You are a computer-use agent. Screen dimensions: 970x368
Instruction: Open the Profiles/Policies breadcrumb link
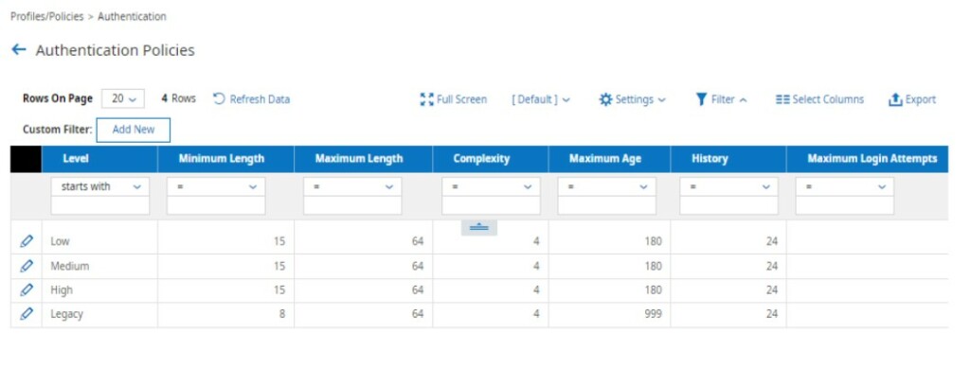pos(47,17)
